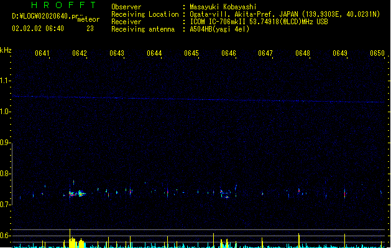Click the tallest yellow power peak near 0642
The height and width of the screenshot is (248, 391).
pos(70,238)
